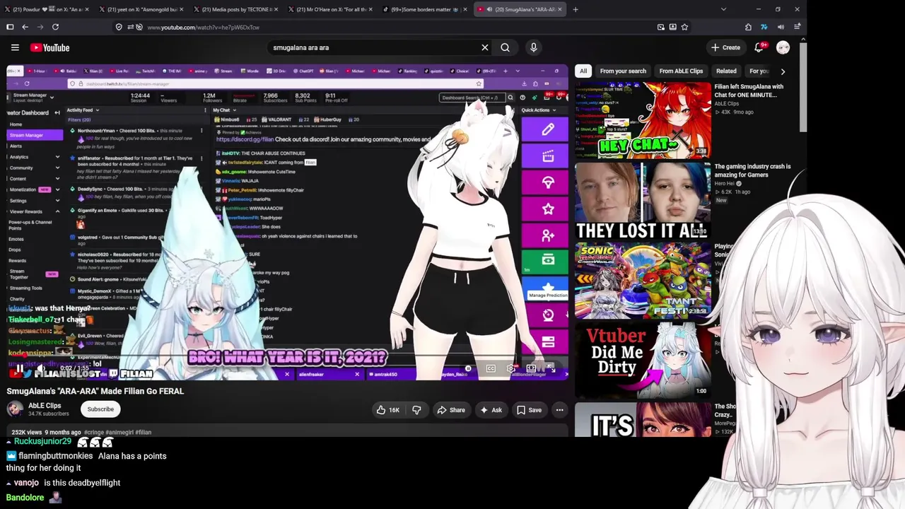The height and width of the screenshot is (509, 905).
Task: Open the more actions three-dot menu
Action: (x=559, y=410)
